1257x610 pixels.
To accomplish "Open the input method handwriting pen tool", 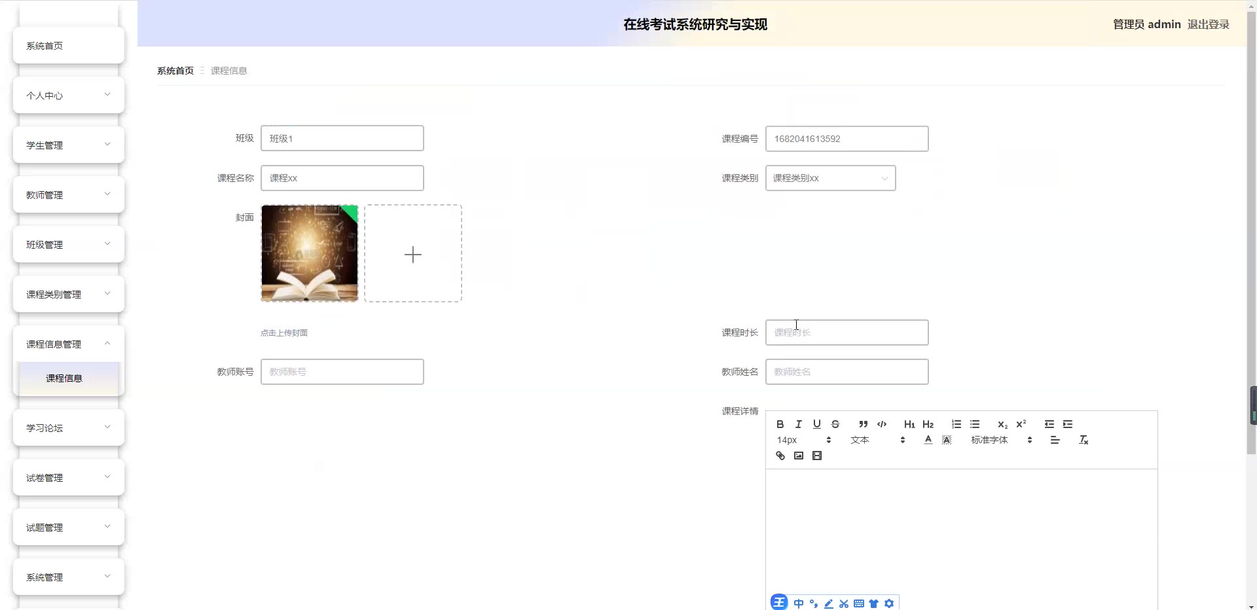I will tap(828, 603).
